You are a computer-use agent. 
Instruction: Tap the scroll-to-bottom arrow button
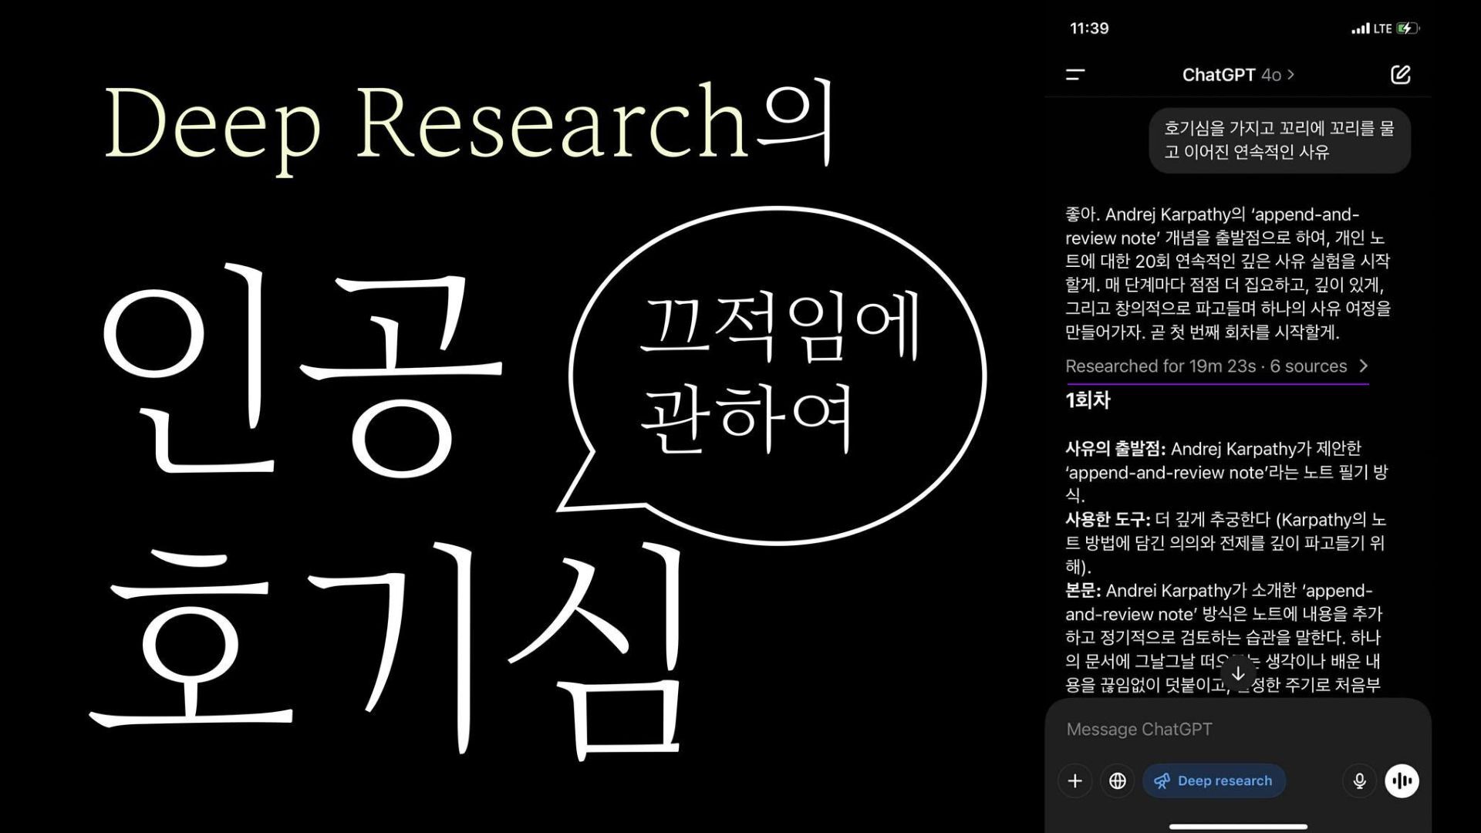coord(1238,673)
